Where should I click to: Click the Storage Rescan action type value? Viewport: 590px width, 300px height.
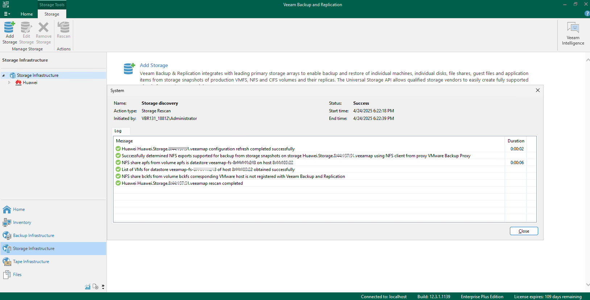pyautogui.click(x=156, y=111)
